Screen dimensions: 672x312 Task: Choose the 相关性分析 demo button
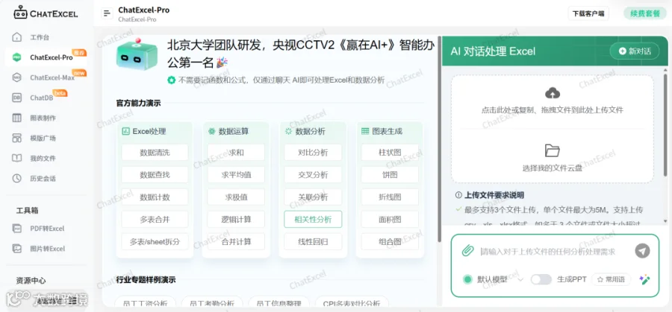coord(313,219)
